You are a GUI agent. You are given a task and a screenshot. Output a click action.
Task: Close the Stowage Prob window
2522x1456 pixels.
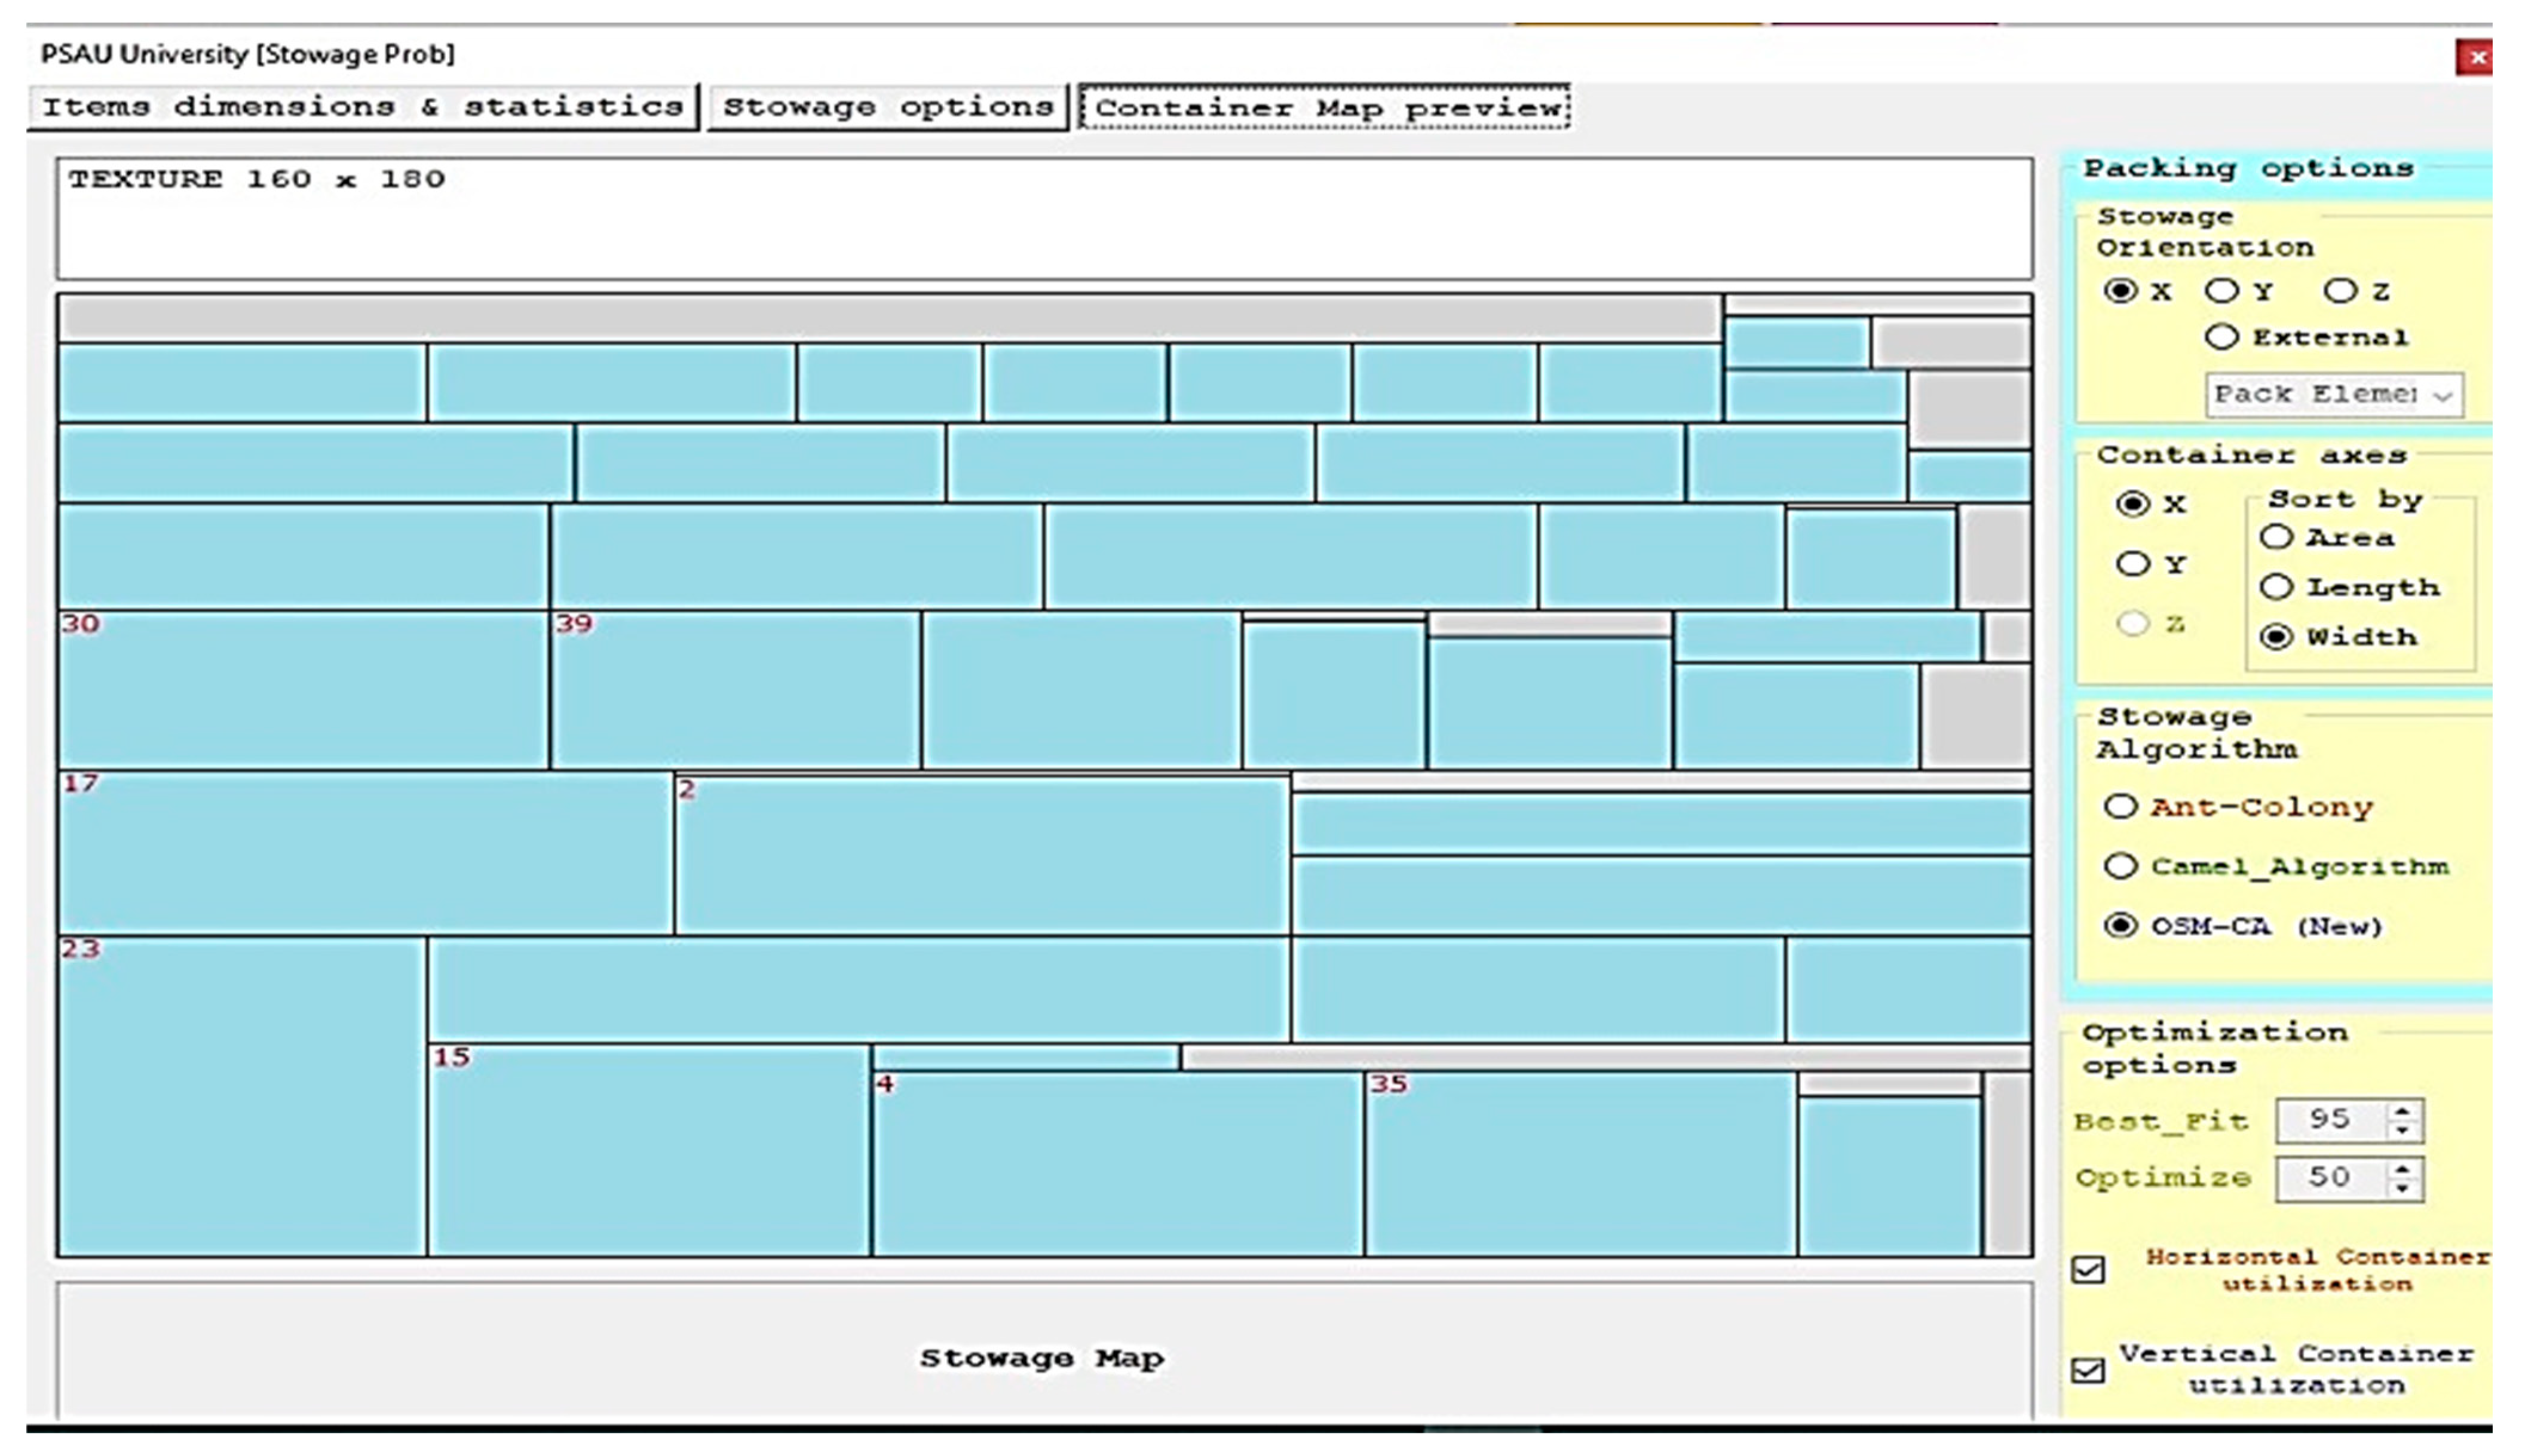tap(2477, 58)
